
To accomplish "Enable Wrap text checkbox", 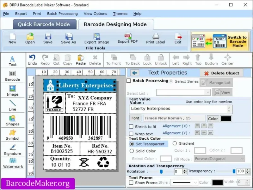I will pos(131,134).
